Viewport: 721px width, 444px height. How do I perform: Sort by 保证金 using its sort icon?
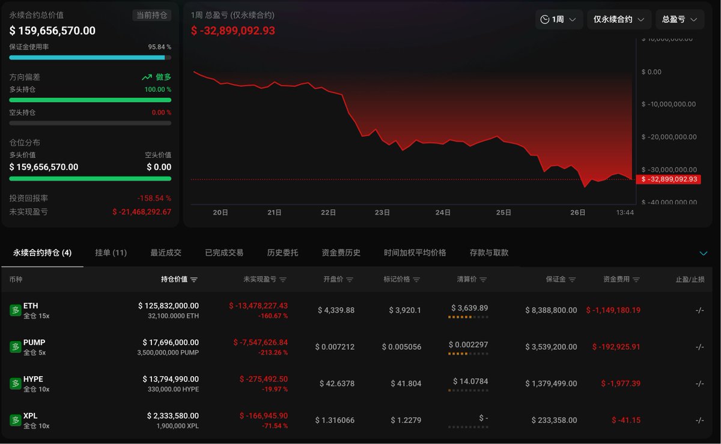[572, 280]
